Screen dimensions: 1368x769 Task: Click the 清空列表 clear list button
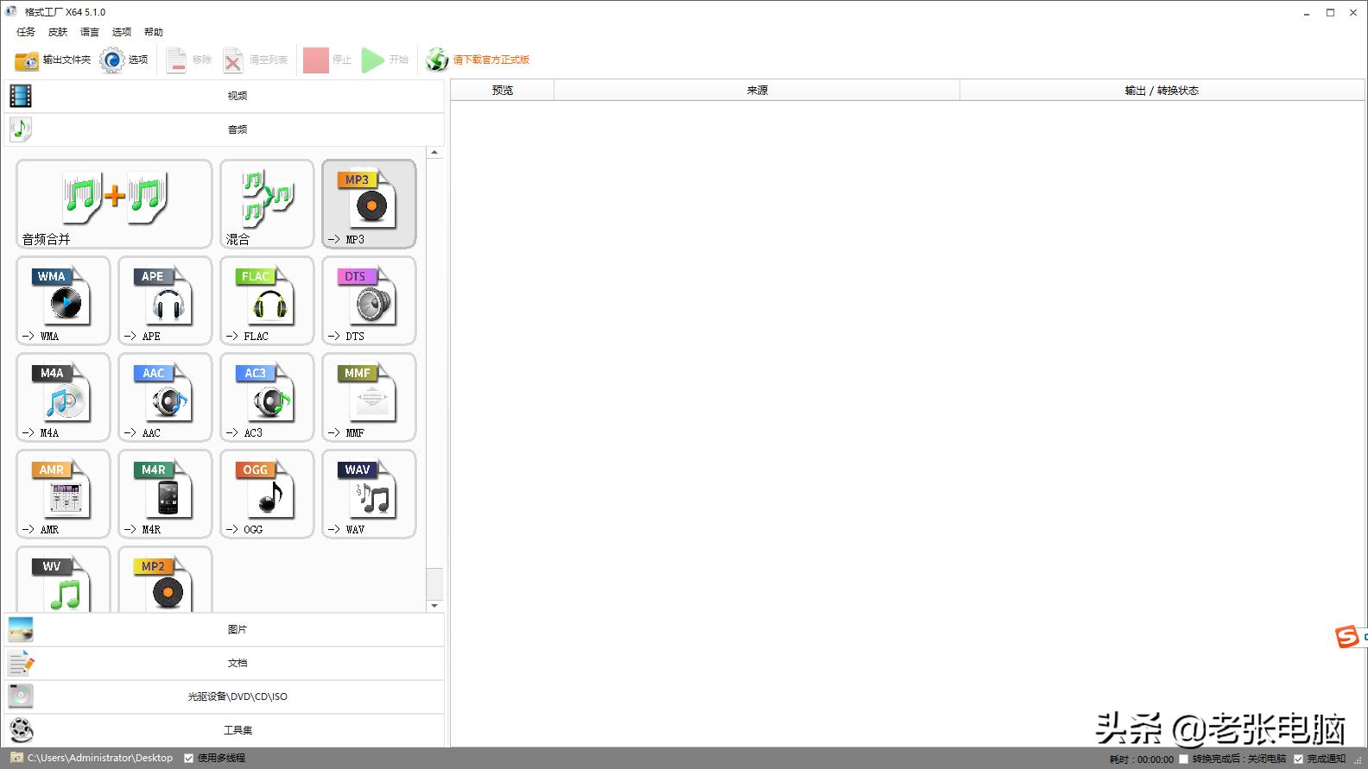pyautogui.click(x=256, y=60)
